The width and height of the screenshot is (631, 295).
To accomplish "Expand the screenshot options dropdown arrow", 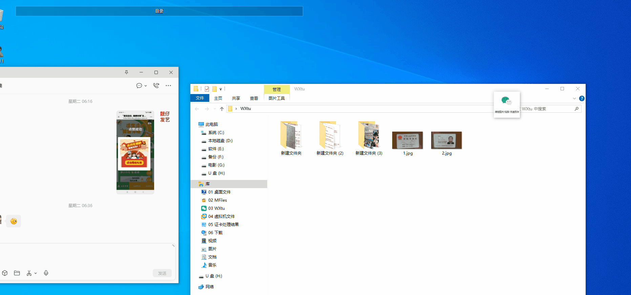I will 36,273.
